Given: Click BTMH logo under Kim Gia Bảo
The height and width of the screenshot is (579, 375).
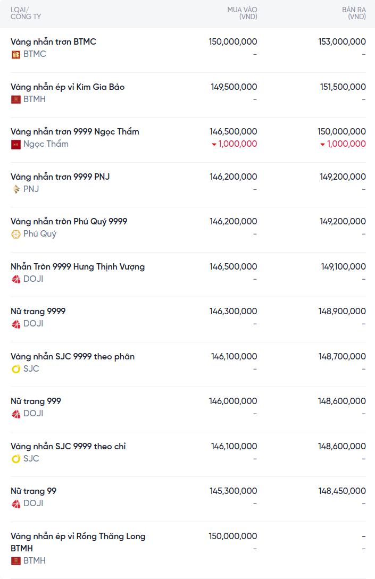Looking at the screenshot, I should click(16, 99).
